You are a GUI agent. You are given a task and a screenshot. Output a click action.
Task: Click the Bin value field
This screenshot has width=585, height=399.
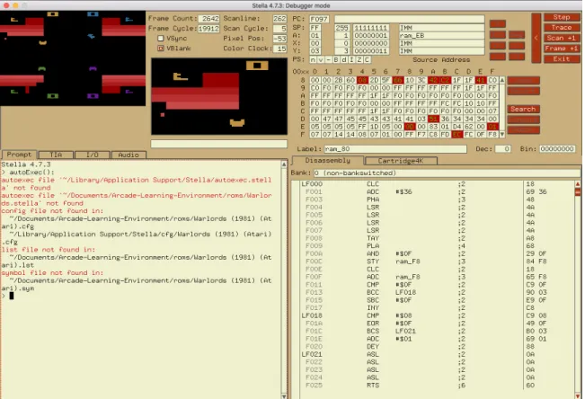coord(557,149)
